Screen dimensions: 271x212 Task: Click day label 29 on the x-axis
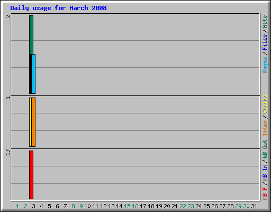238,206
